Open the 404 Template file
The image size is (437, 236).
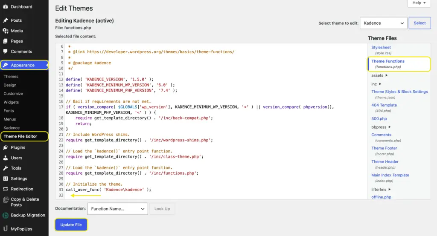(384, 105)
